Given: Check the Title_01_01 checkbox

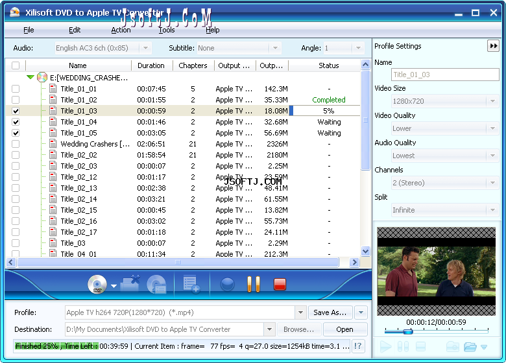Looking at the screenshot, I should (16, 89).
